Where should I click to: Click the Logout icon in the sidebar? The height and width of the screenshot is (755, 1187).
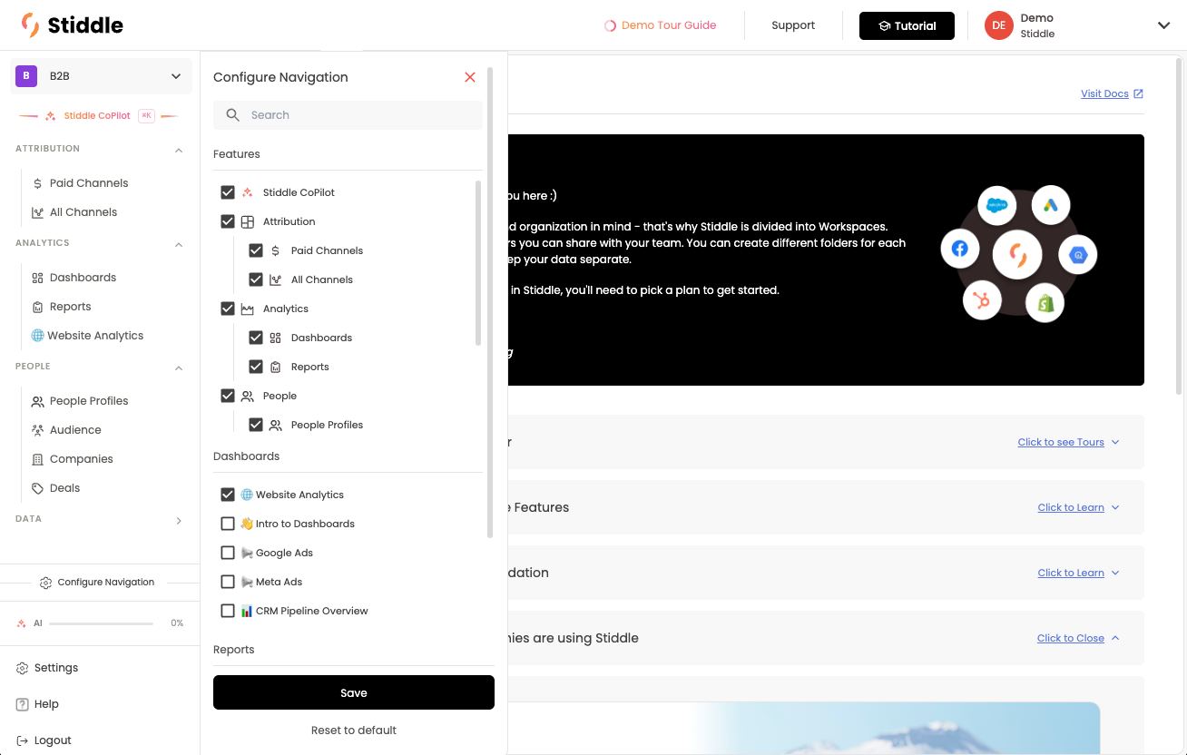tap(23, 740)
